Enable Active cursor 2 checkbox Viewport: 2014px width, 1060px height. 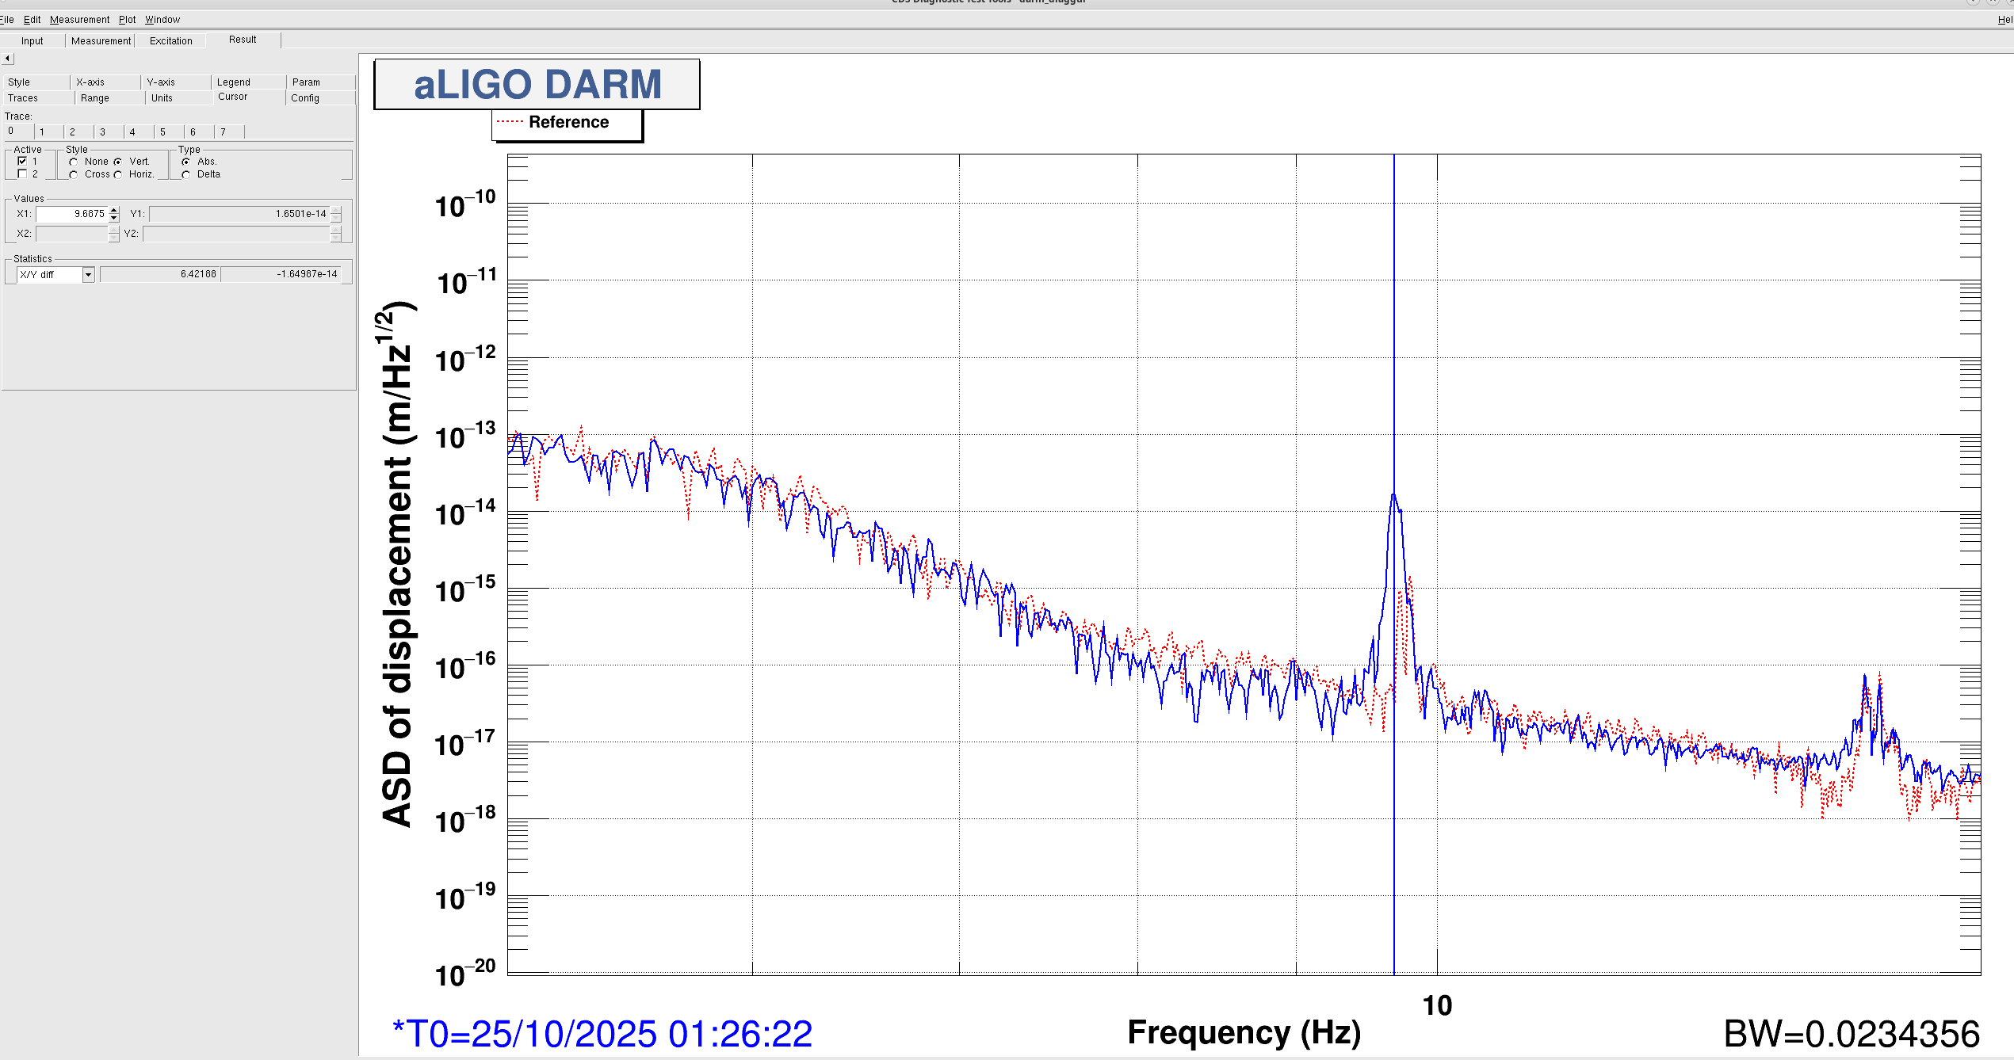point(22,173)
